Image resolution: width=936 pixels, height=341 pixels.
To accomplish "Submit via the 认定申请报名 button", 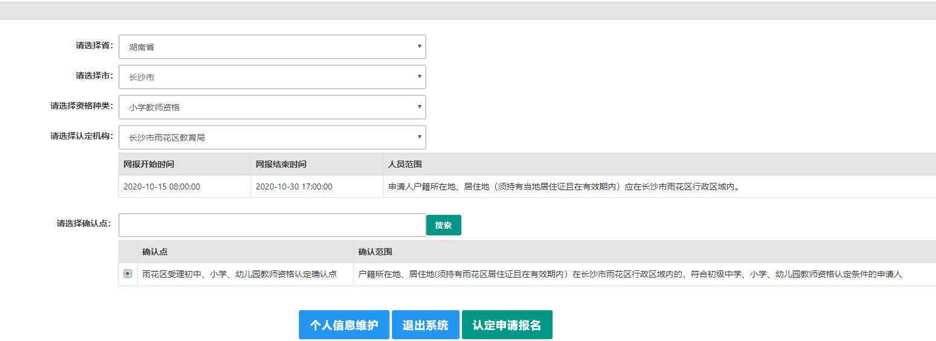I will 507,325.
